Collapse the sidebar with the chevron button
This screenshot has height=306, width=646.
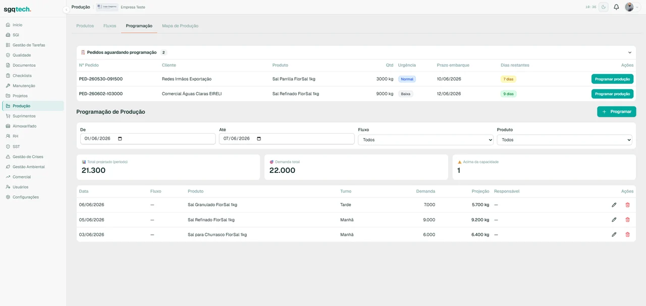[x=66, y=10]
